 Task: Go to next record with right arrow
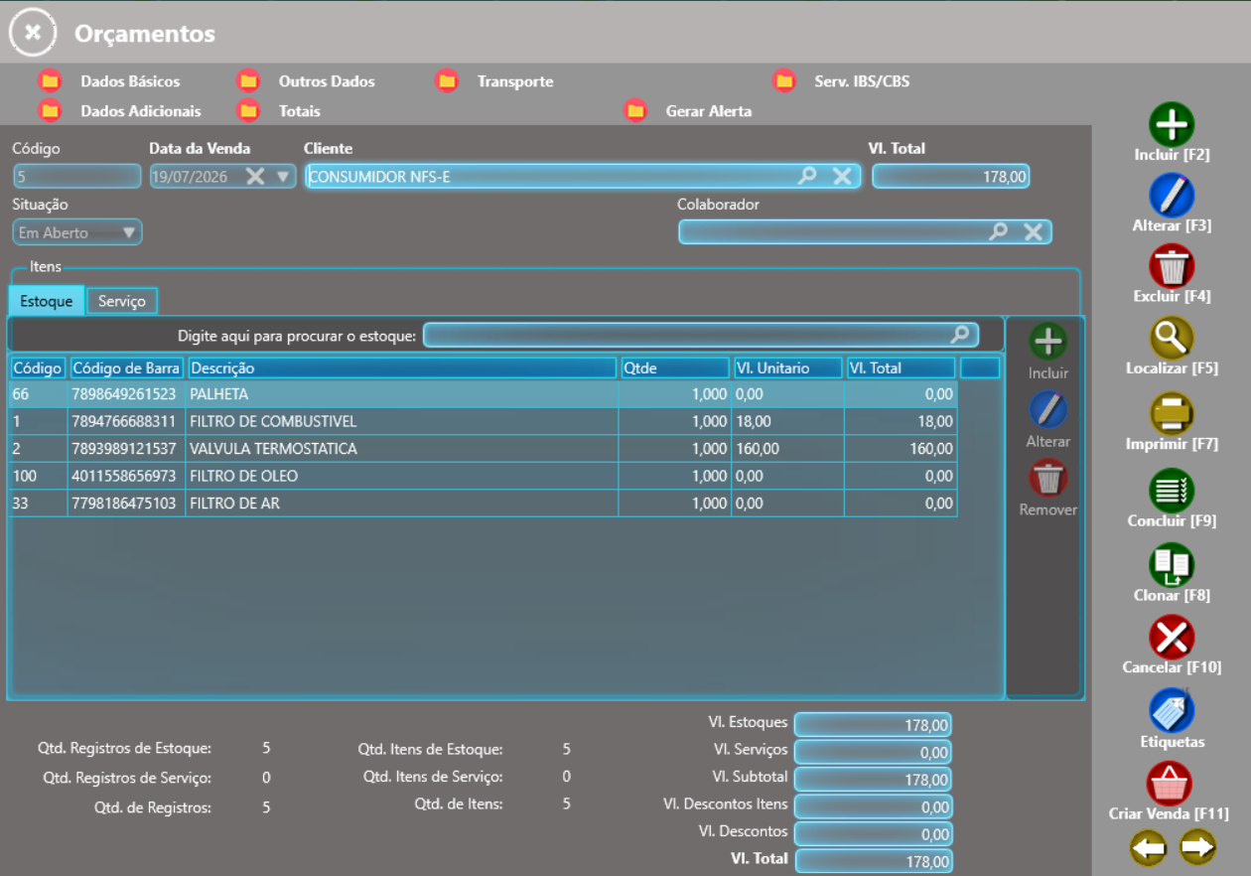click(x=1197, y=848)
